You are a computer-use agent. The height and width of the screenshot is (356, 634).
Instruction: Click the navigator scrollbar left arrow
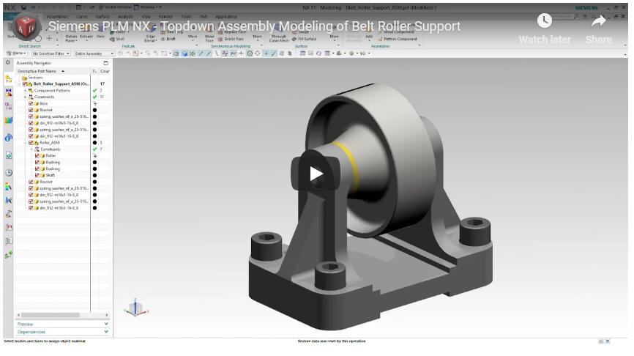click(18, 315)
